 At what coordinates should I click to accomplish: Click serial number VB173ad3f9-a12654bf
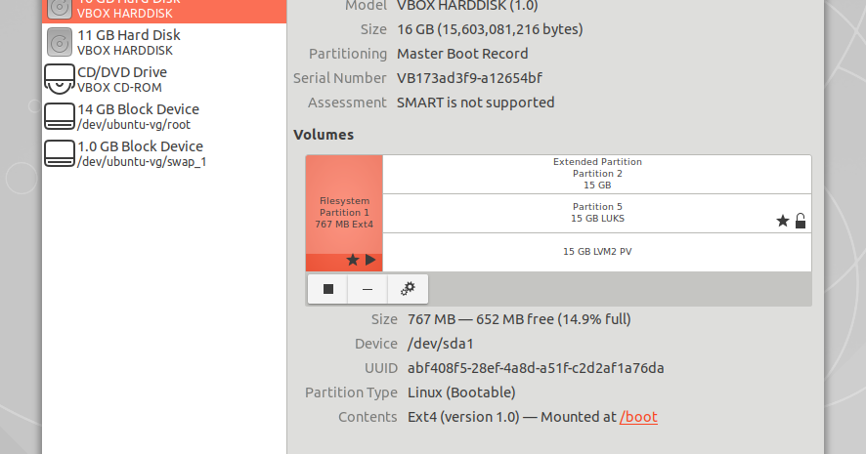point(469,78)
